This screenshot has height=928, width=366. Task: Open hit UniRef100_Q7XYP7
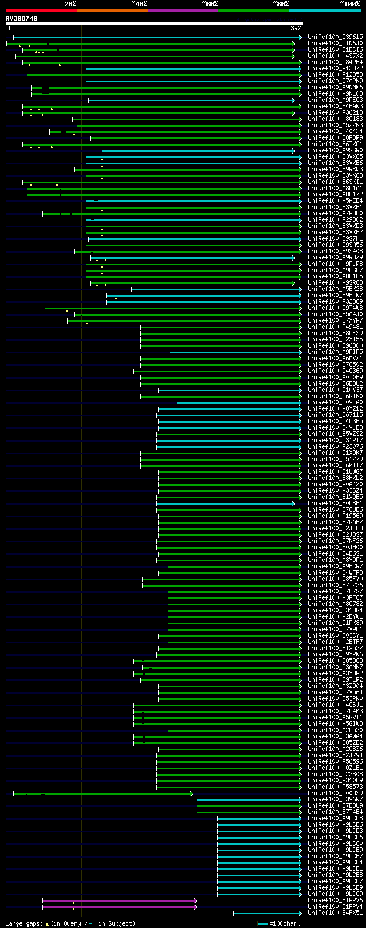(335, 320)
